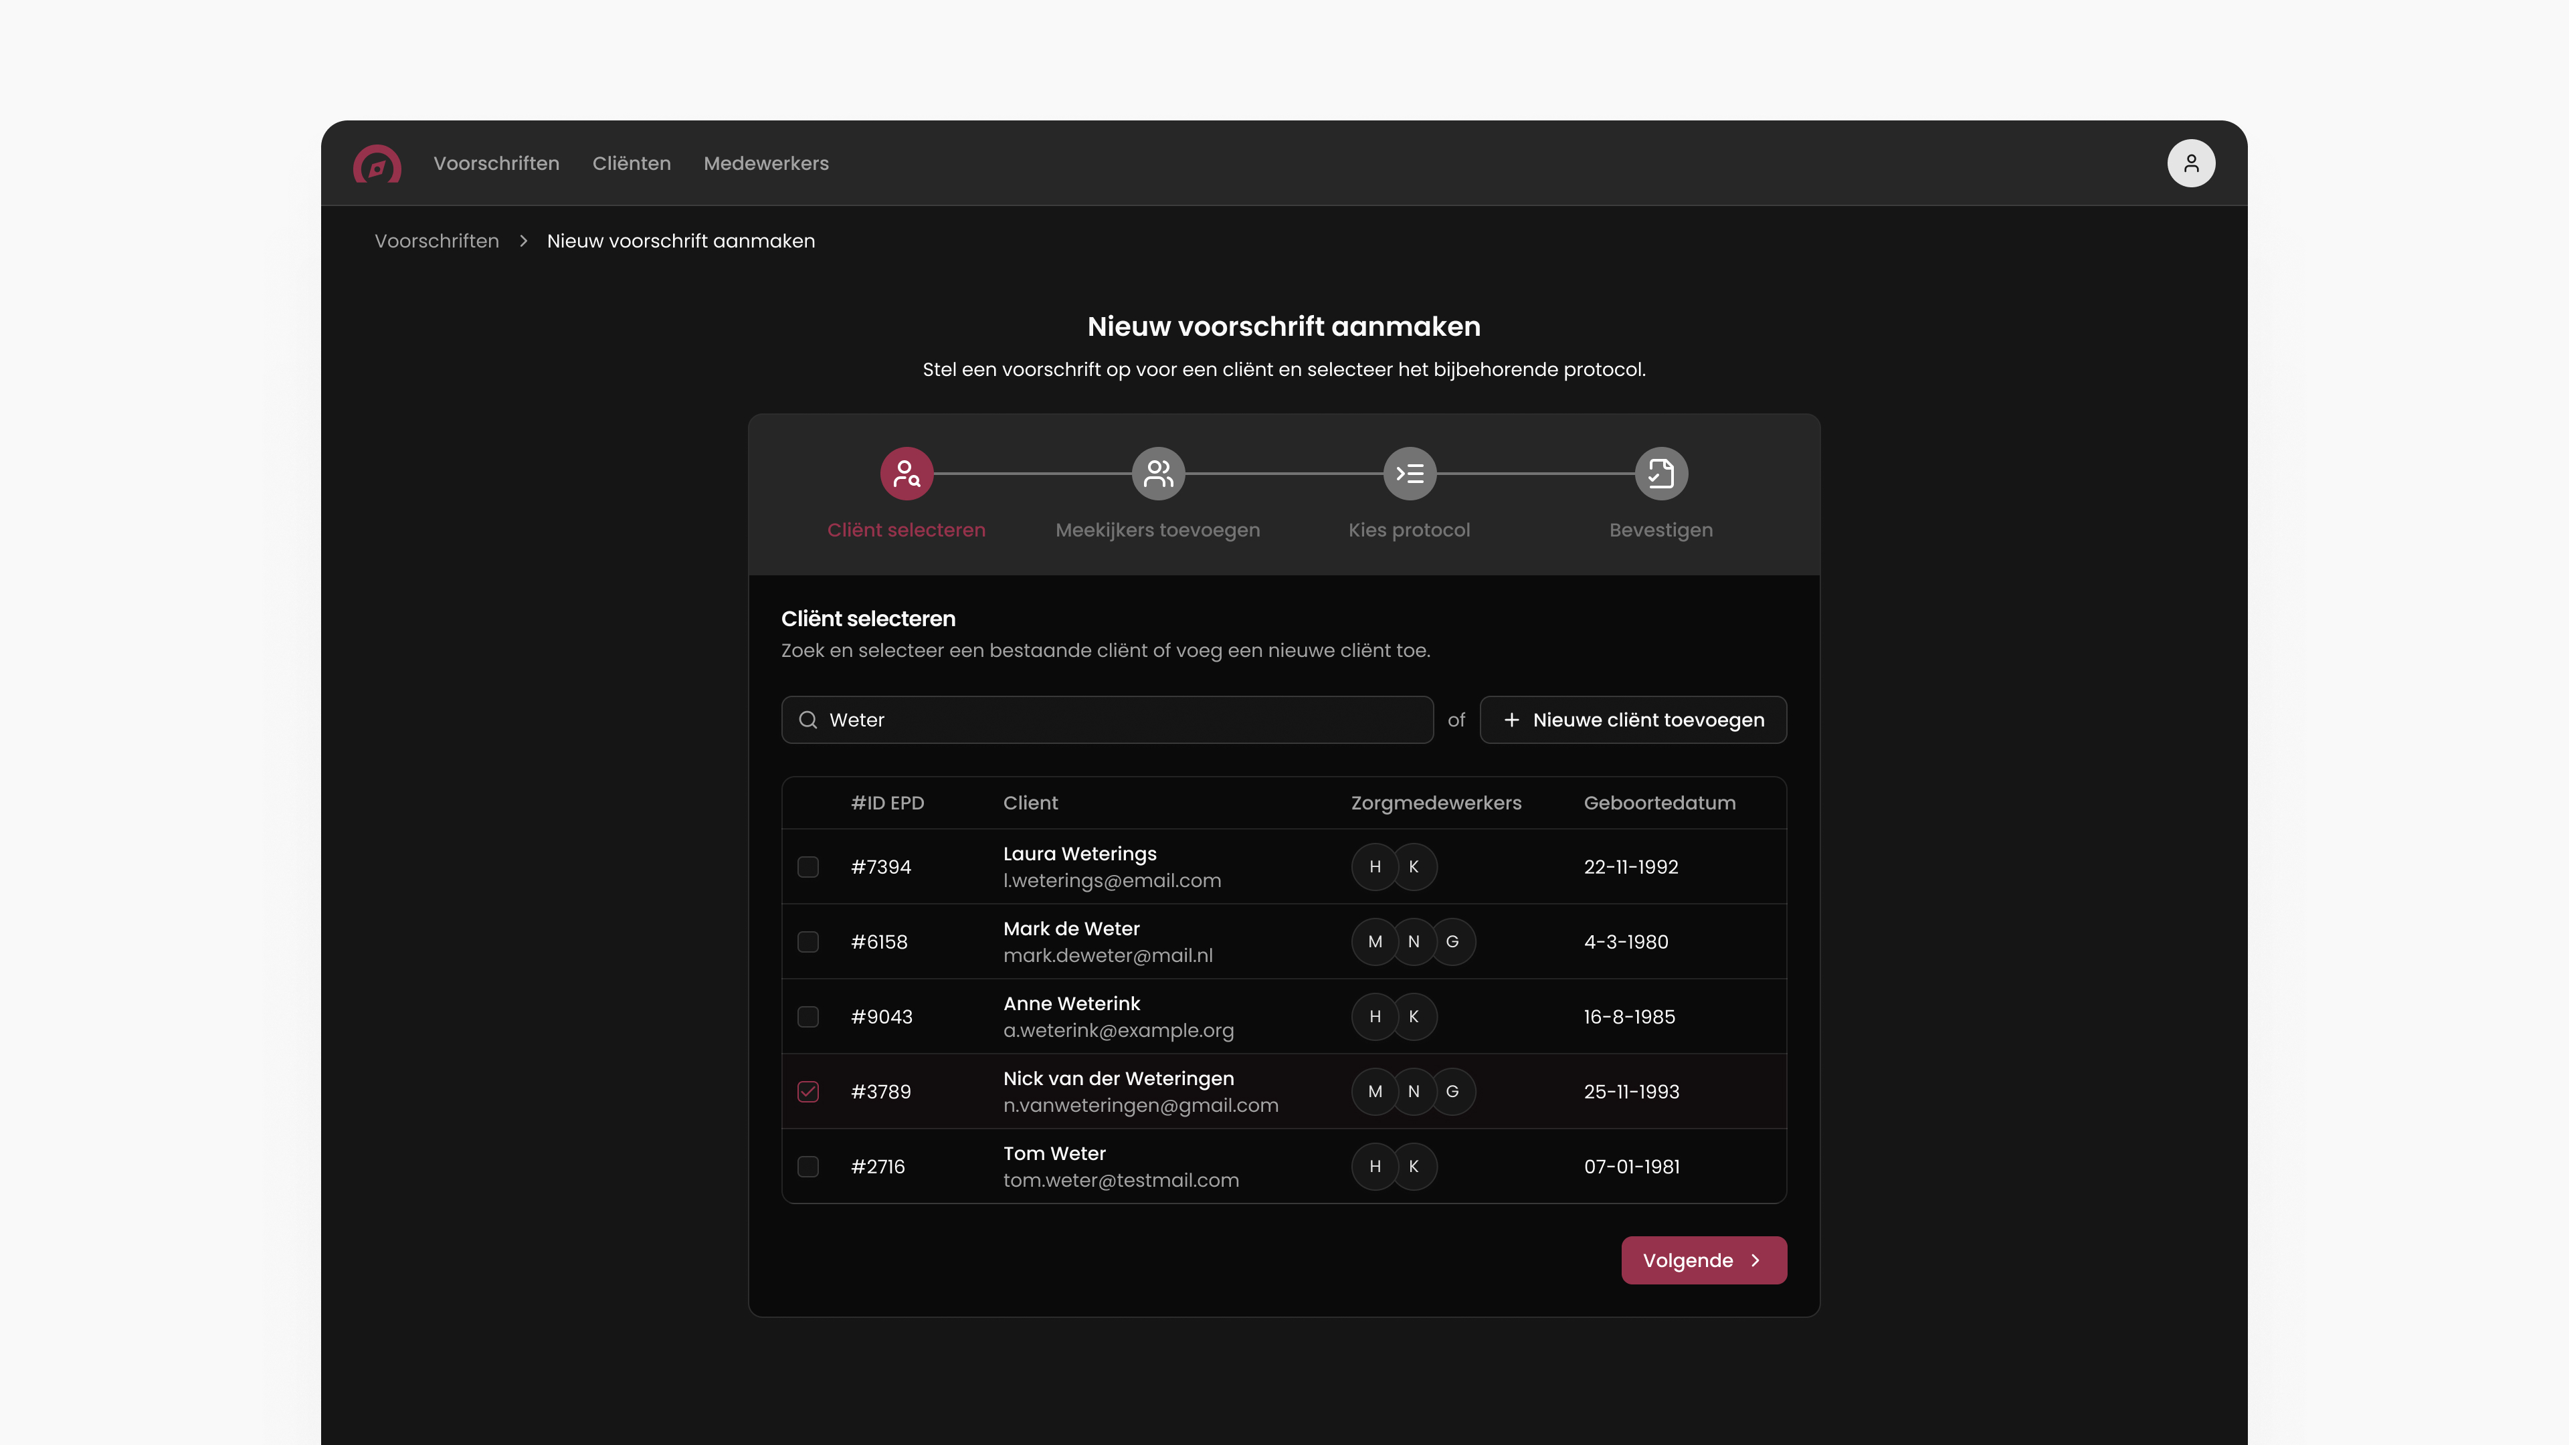2569x1445 pixels.
Task: Select the Tom Weter checkbox
Action: pyautogui.click(x=809, y=1166)
